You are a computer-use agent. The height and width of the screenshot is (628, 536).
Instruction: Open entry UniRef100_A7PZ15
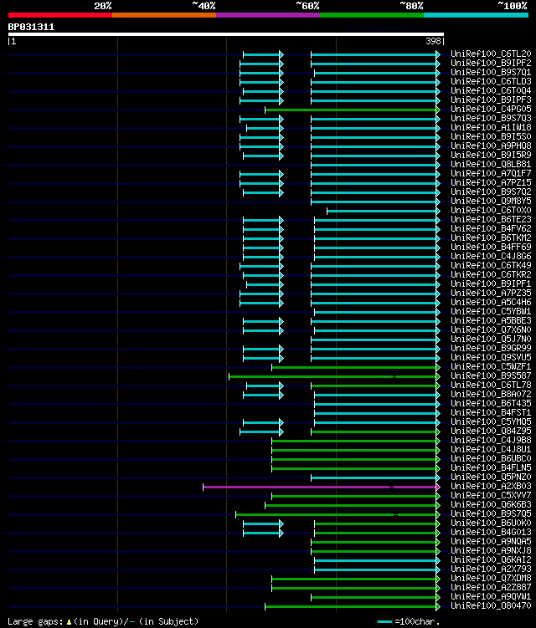491,182
